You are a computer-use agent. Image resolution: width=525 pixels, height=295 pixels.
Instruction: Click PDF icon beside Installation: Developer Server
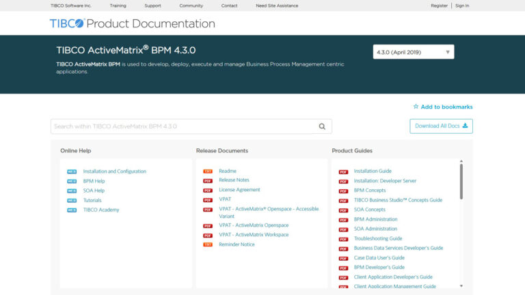tap(343, 182)
